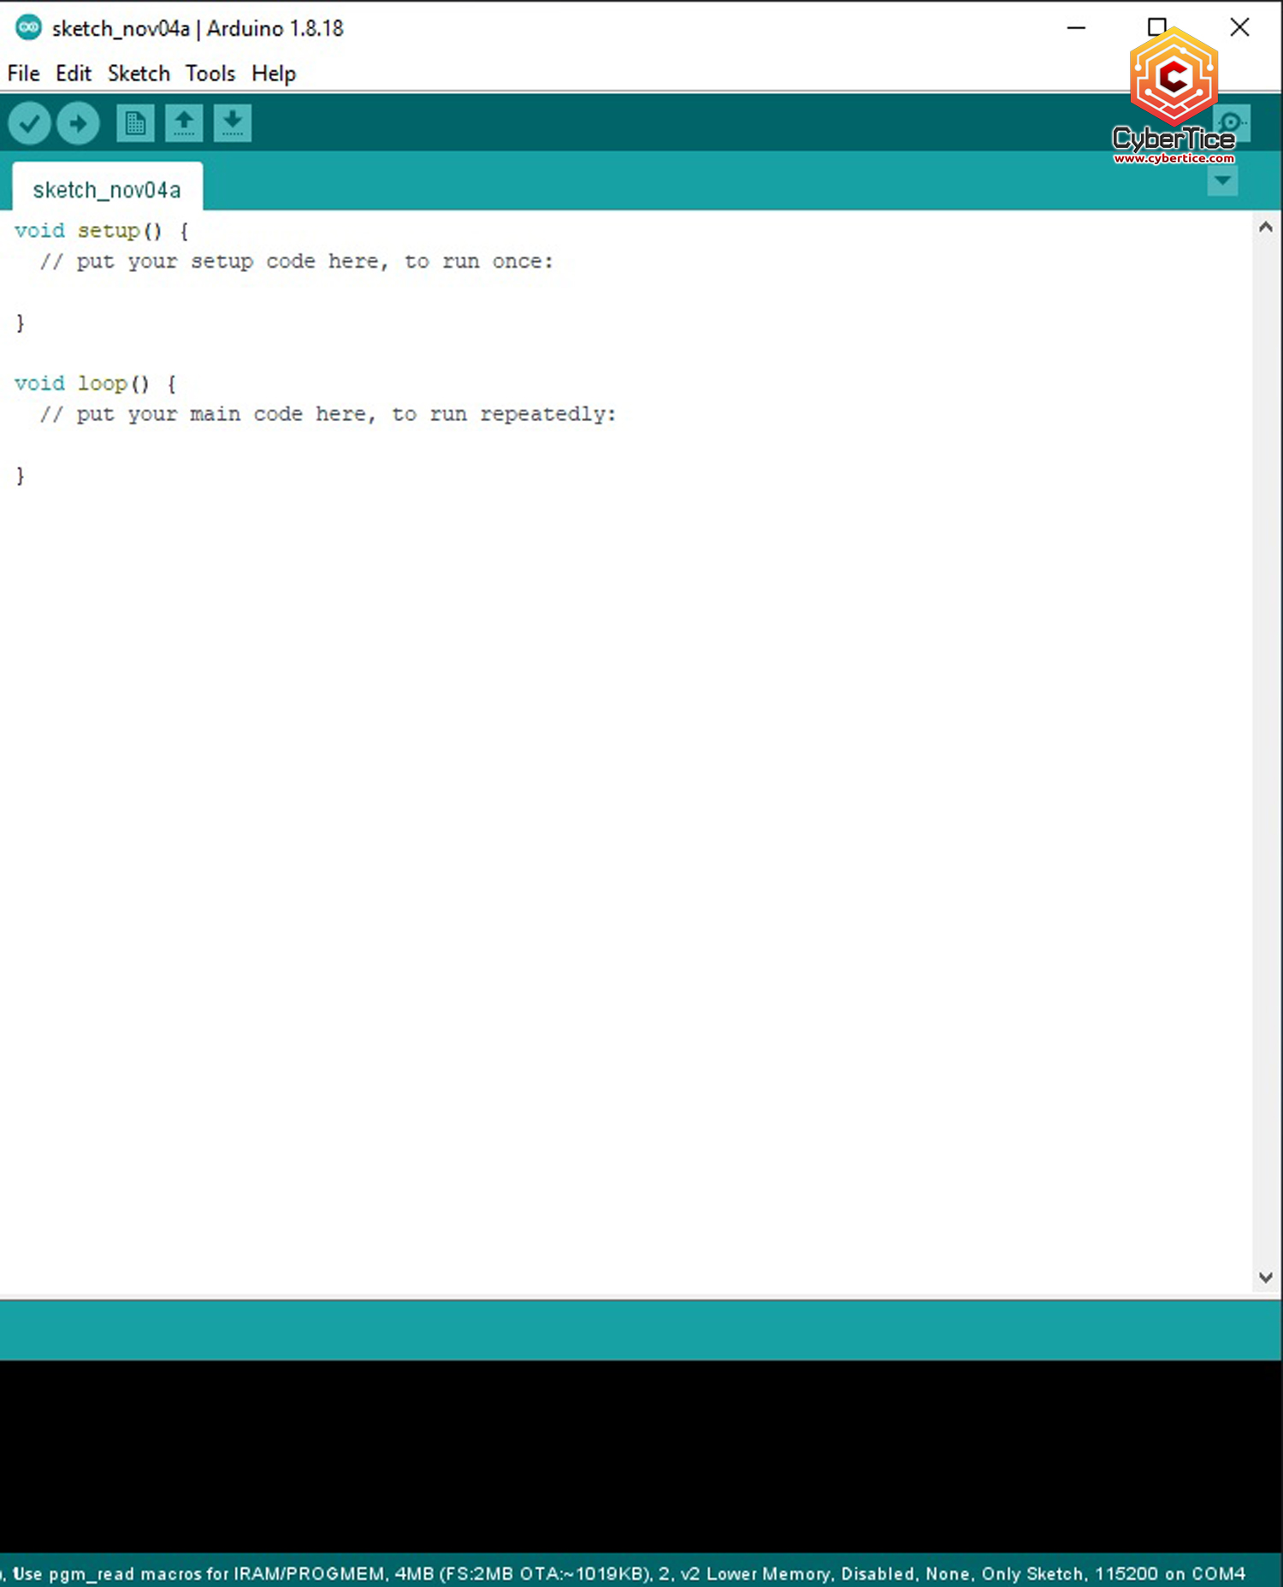Open the Tools menu

[210, 74]
